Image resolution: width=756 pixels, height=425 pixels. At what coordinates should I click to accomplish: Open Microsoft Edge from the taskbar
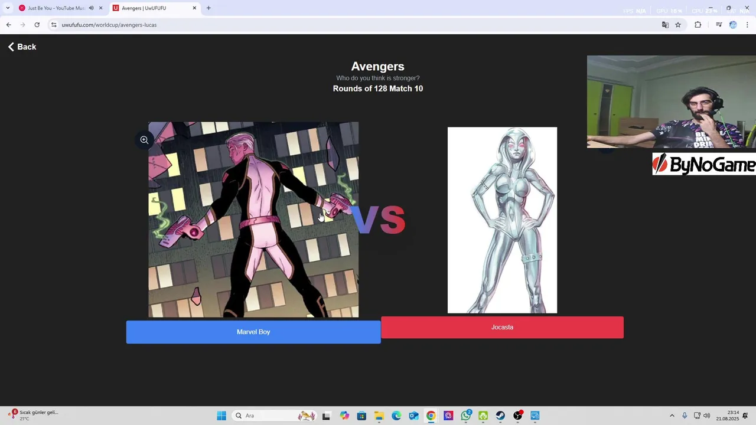(396, 416)
